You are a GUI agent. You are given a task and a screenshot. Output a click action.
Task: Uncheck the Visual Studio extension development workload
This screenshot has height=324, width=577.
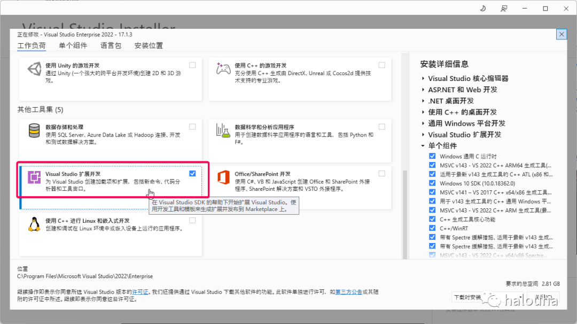tap(192, 174)
